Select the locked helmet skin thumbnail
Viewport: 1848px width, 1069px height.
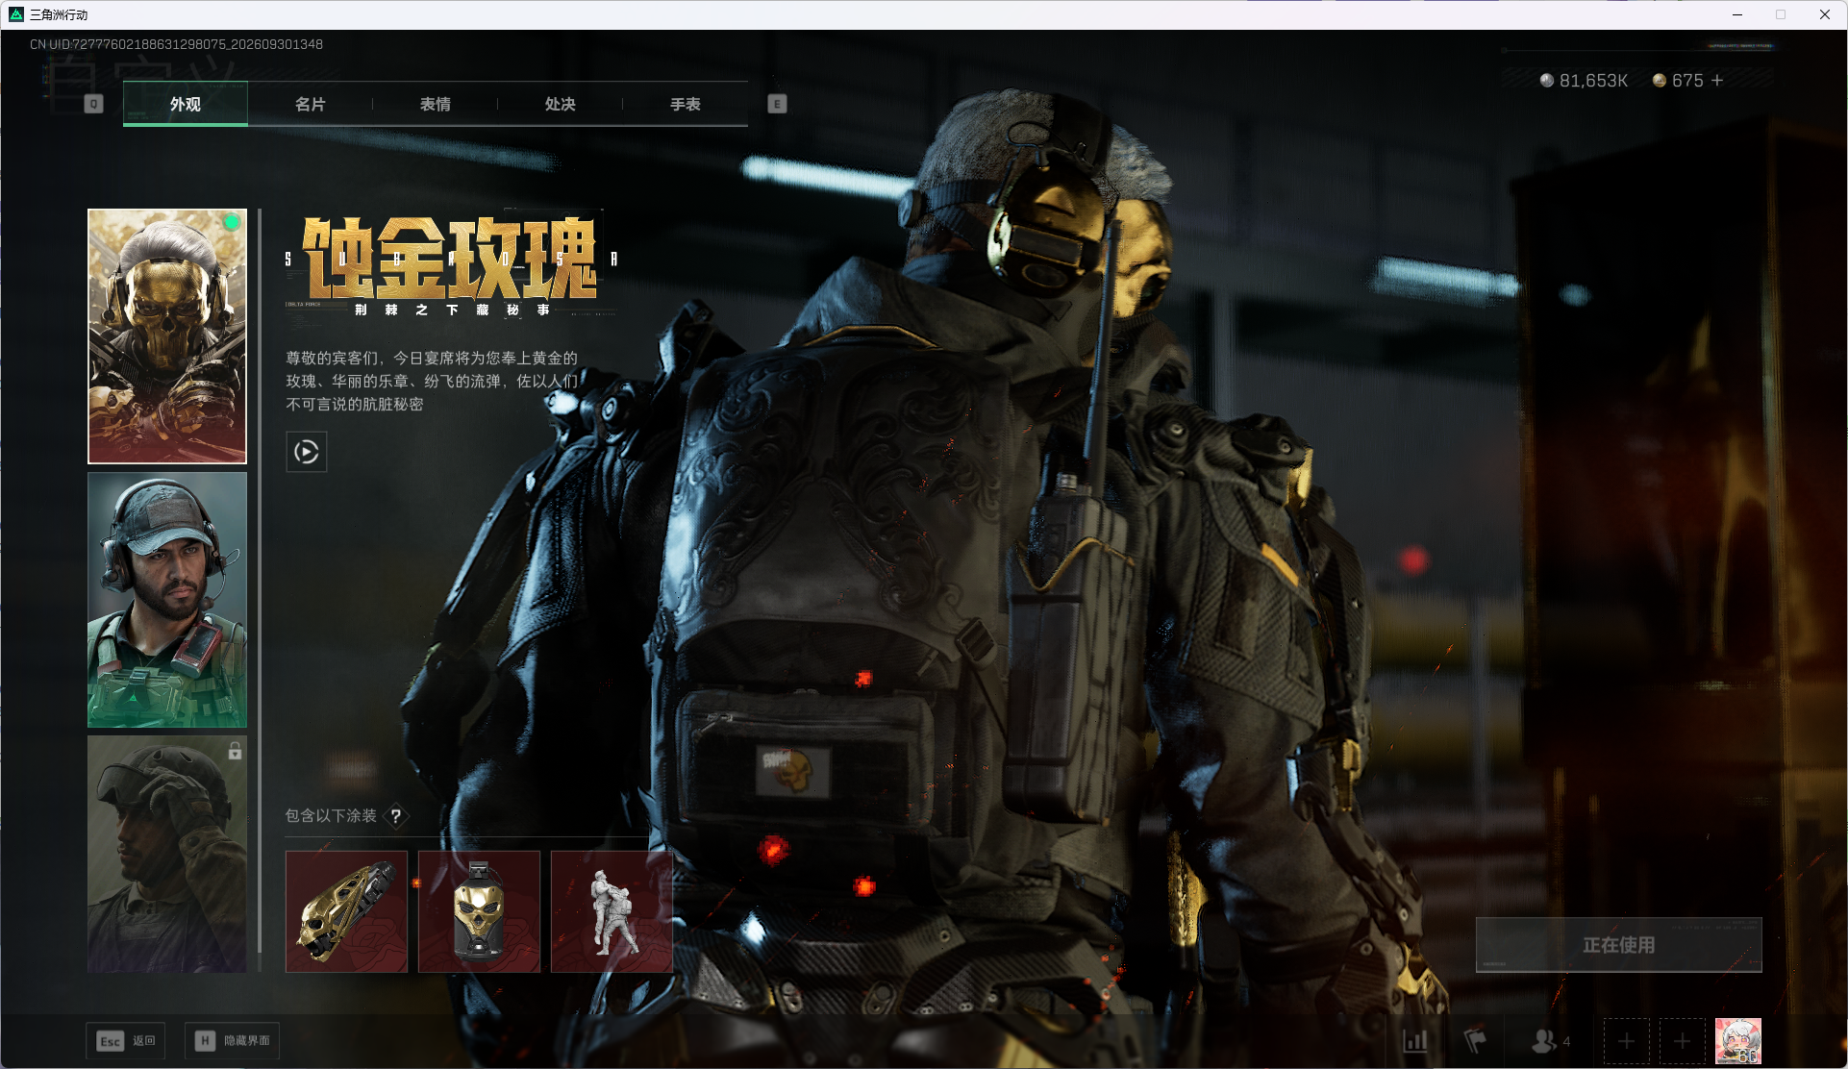[167, 854]
